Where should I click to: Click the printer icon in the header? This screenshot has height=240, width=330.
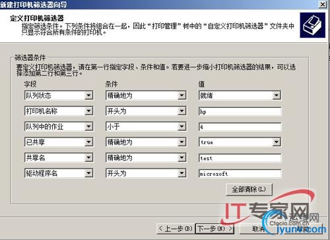tap(312, 25)
